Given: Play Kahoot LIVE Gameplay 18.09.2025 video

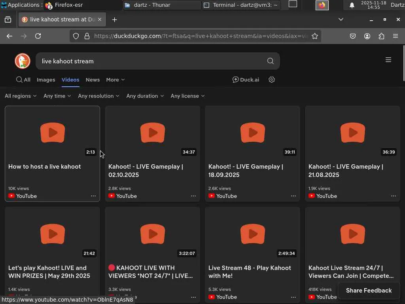Looking at the screenshot, I should tap(253, 133).
